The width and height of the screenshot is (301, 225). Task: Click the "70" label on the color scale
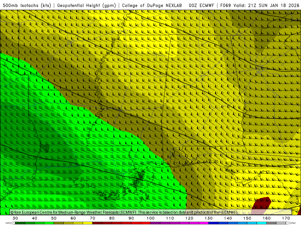point(93,218)
